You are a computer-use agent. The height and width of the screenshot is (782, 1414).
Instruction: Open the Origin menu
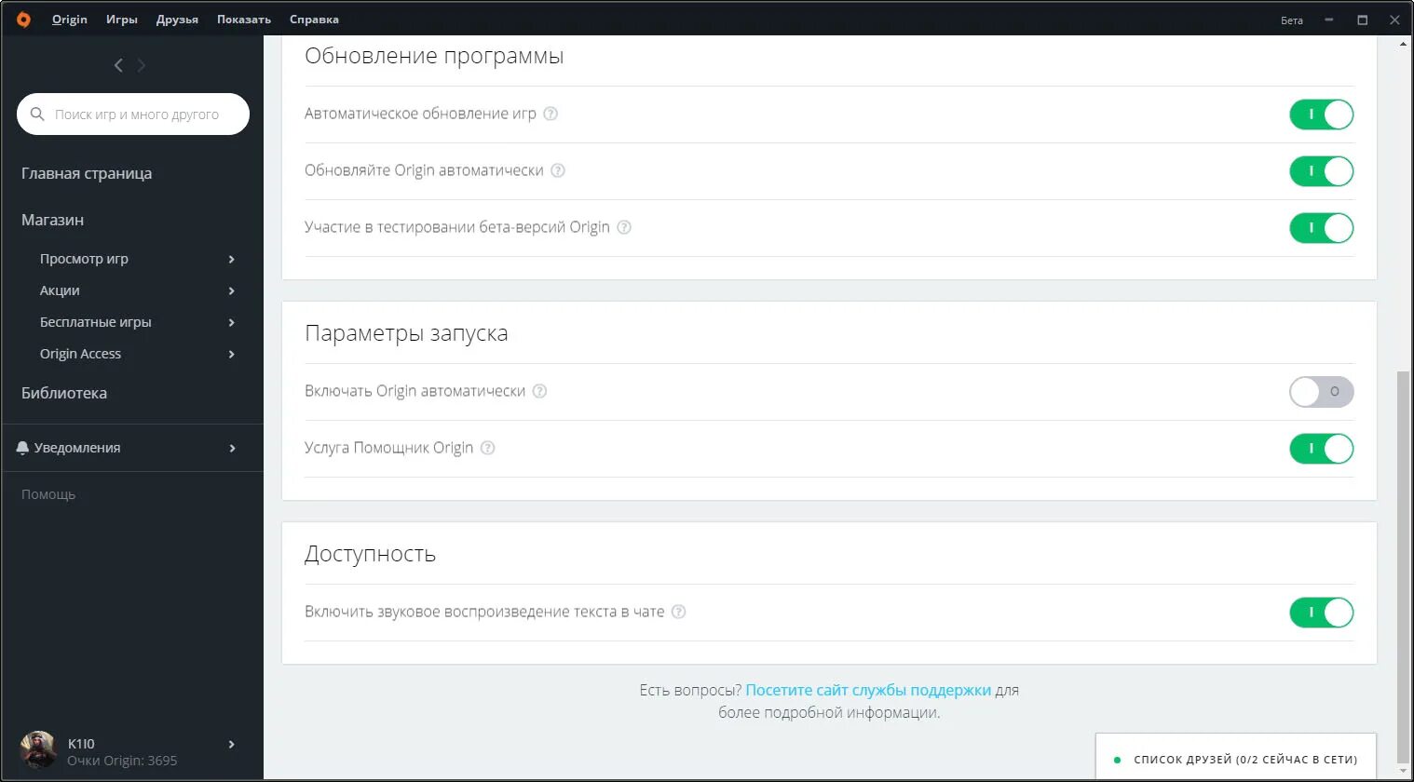tap(70, 19)
